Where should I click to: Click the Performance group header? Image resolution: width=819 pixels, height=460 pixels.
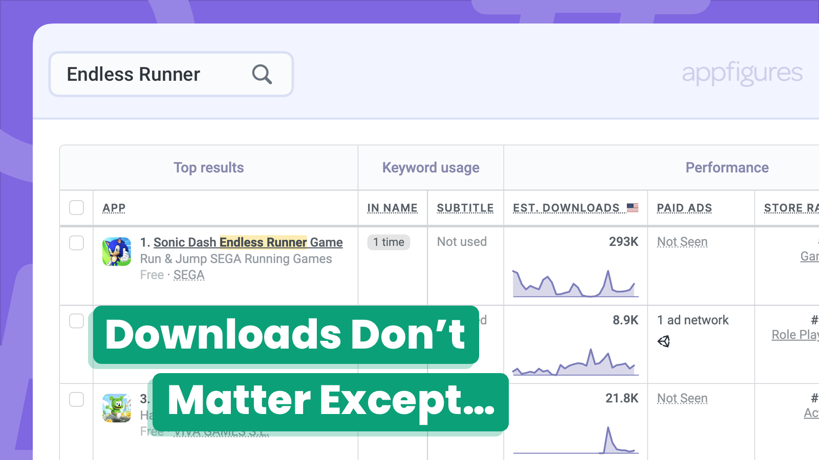[x=727, y=168]
